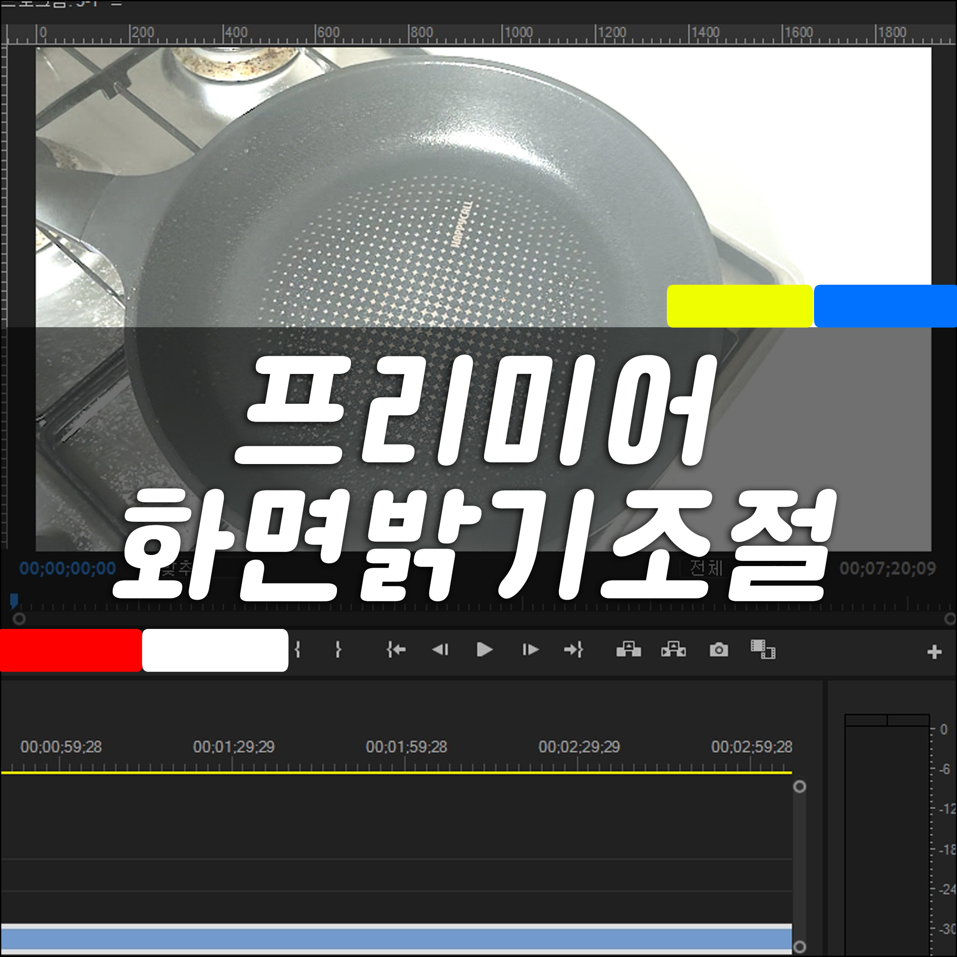957x957 pixels.
Task: Click the Mark In bracket icon
Action: [297, 649]
